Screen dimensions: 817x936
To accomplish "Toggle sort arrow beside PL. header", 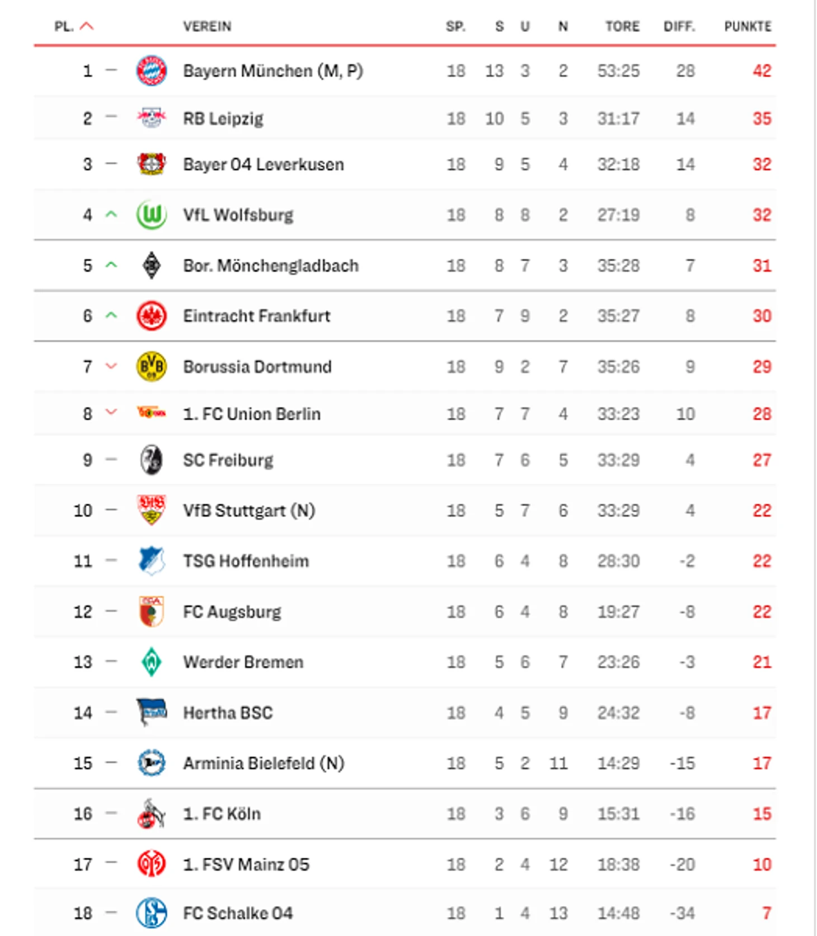I will [x=87, y=26].
